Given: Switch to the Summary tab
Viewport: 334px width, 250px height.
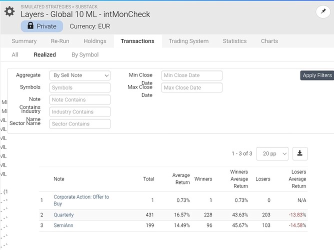Looking at the screenshot, I should 24,41.
